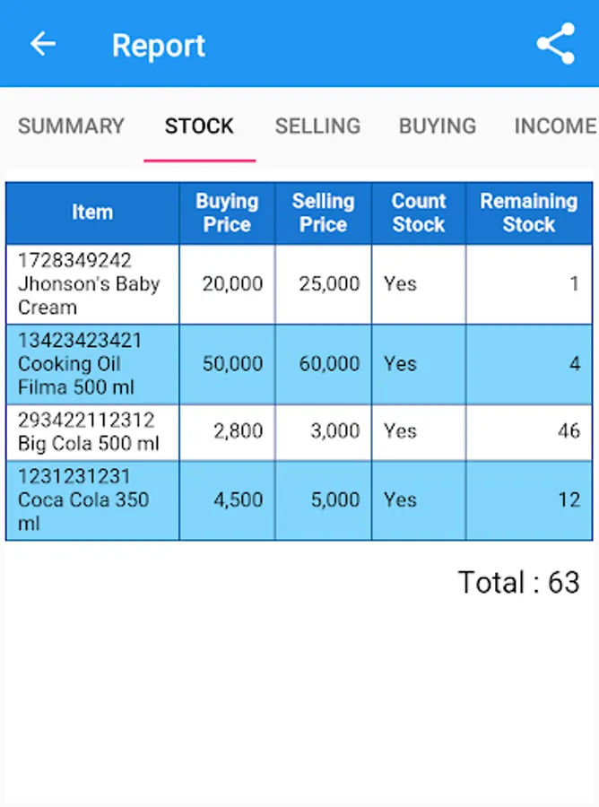599x807 pixels.
Task: Tap the Selling Price column header
Action: tap(323, 213)
